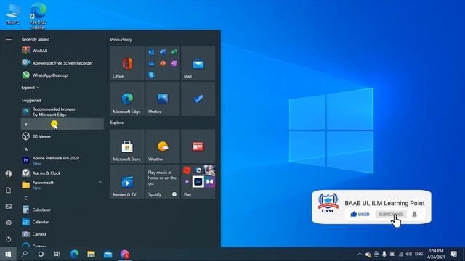This screenshot has height=261, width=465.
Task: Expand the Recently added list
Action: 30,88
